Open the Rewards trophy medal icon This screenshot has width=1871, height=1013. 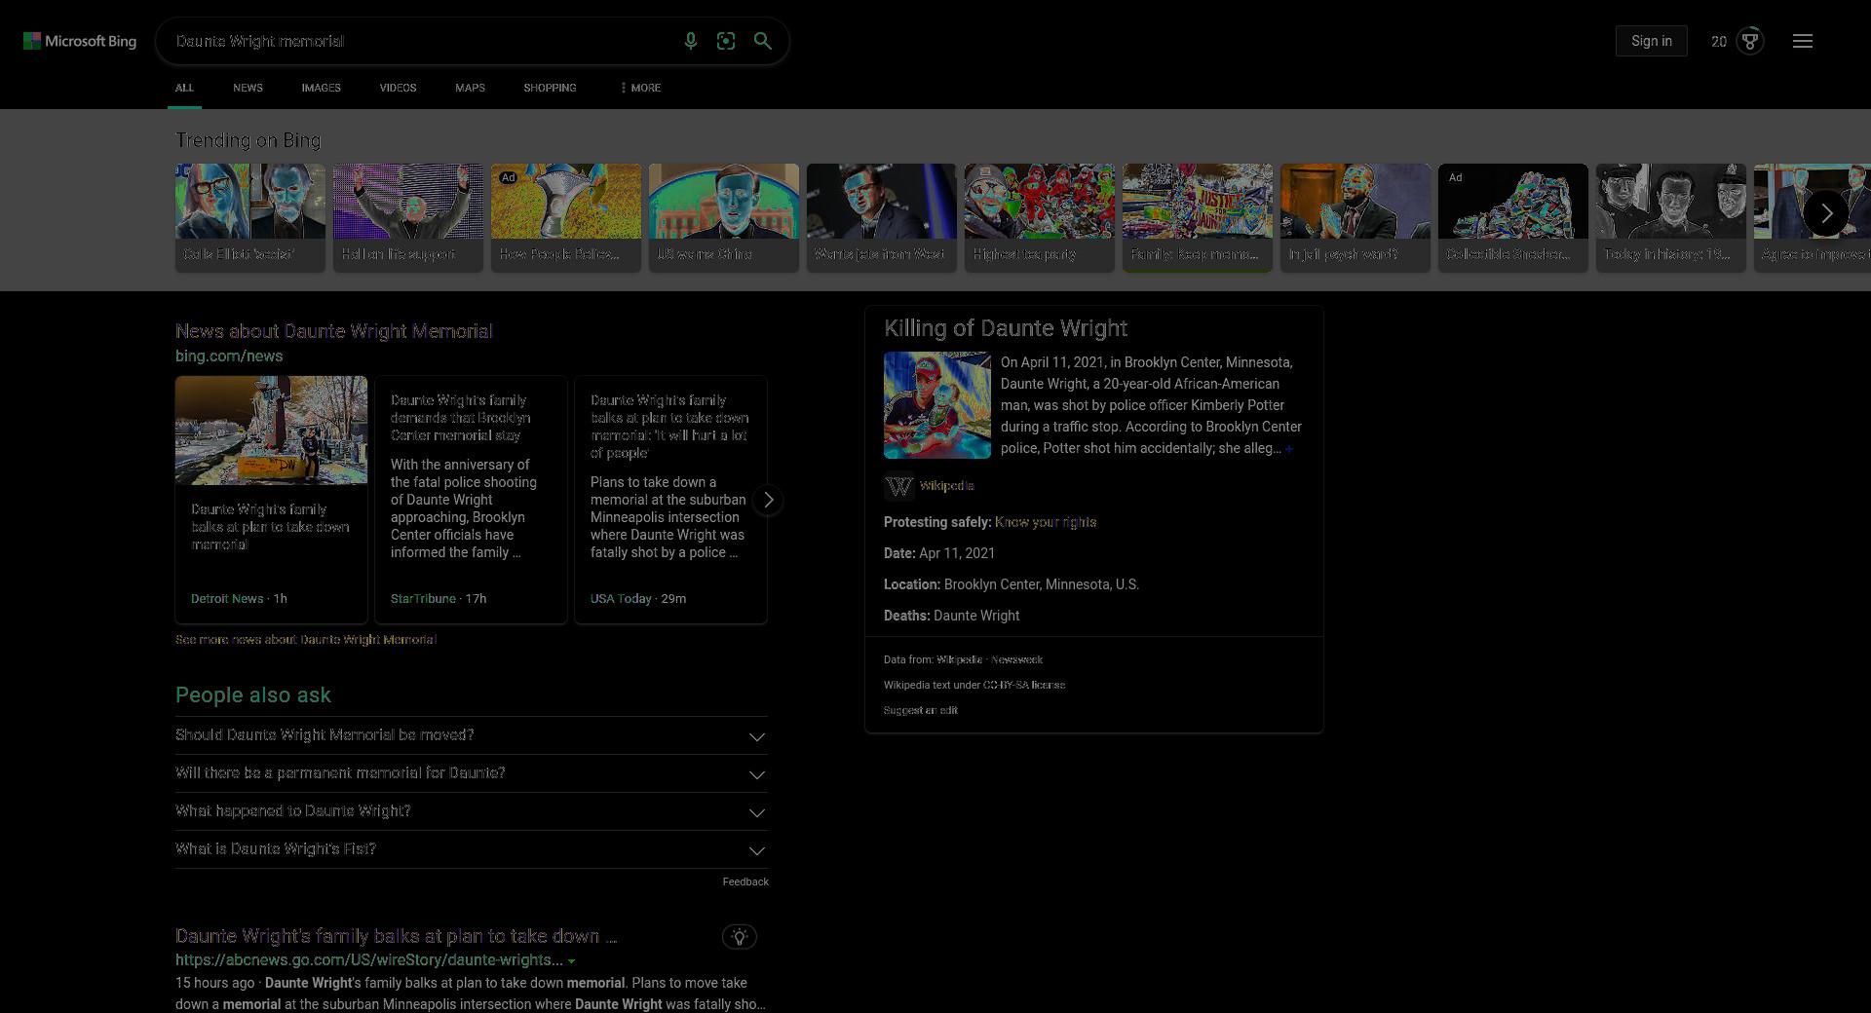pyautogui.click(x=1750, y=41)
